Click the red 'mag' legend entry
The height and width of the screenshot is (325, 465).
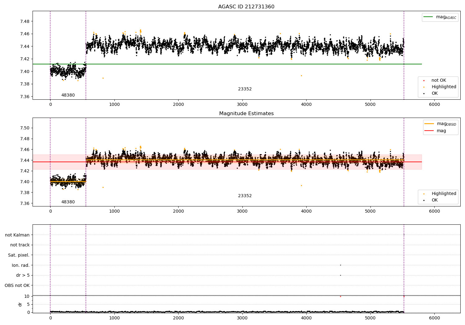[x=435, y=131]
